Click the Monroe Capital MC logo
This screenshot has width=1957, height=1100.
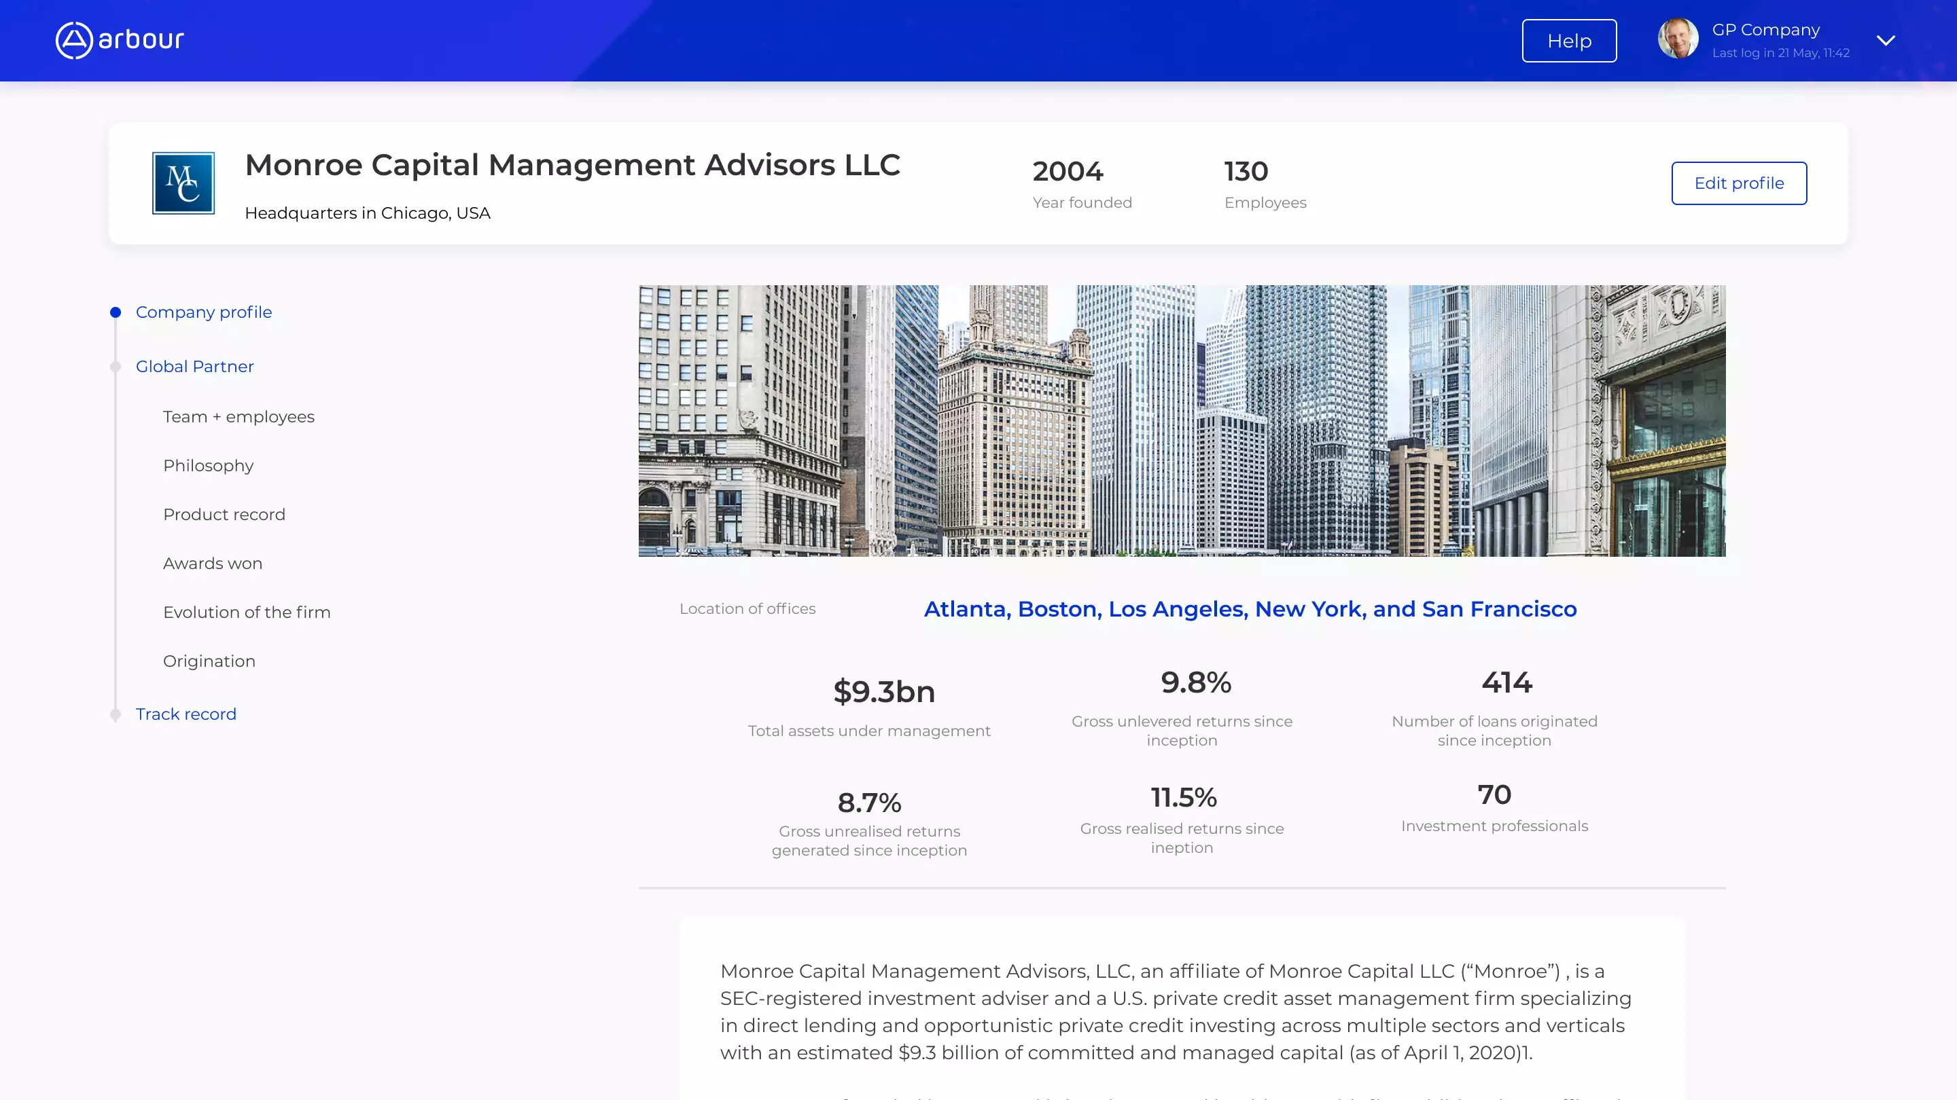click(x=183, y=183)
